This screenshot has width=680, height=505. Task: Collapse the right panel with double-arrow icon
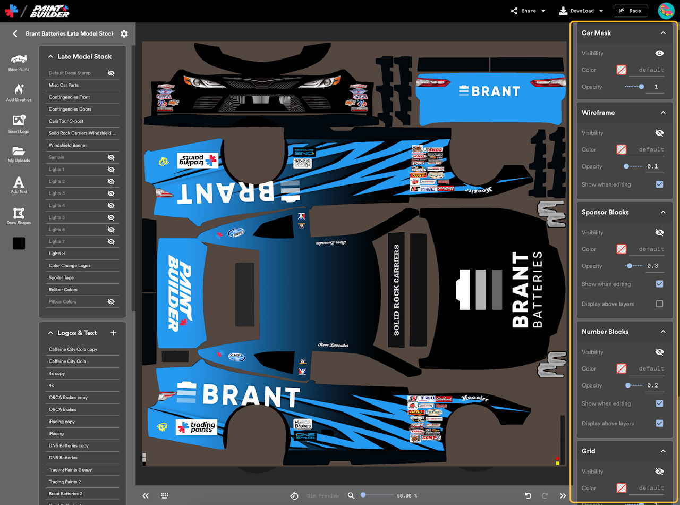coord(563,495)
